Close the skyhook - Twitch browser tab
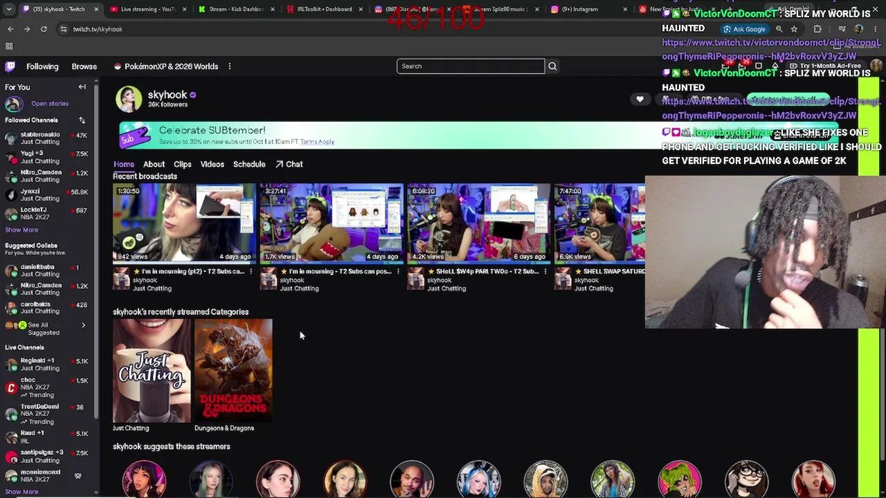Screen dimensions: 886x498 [96, 9]
